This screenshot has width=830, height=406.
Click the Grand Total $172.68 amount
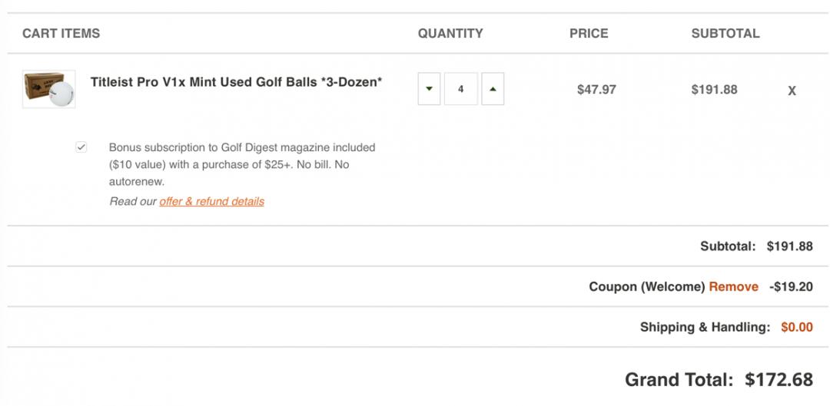point(779,379)
